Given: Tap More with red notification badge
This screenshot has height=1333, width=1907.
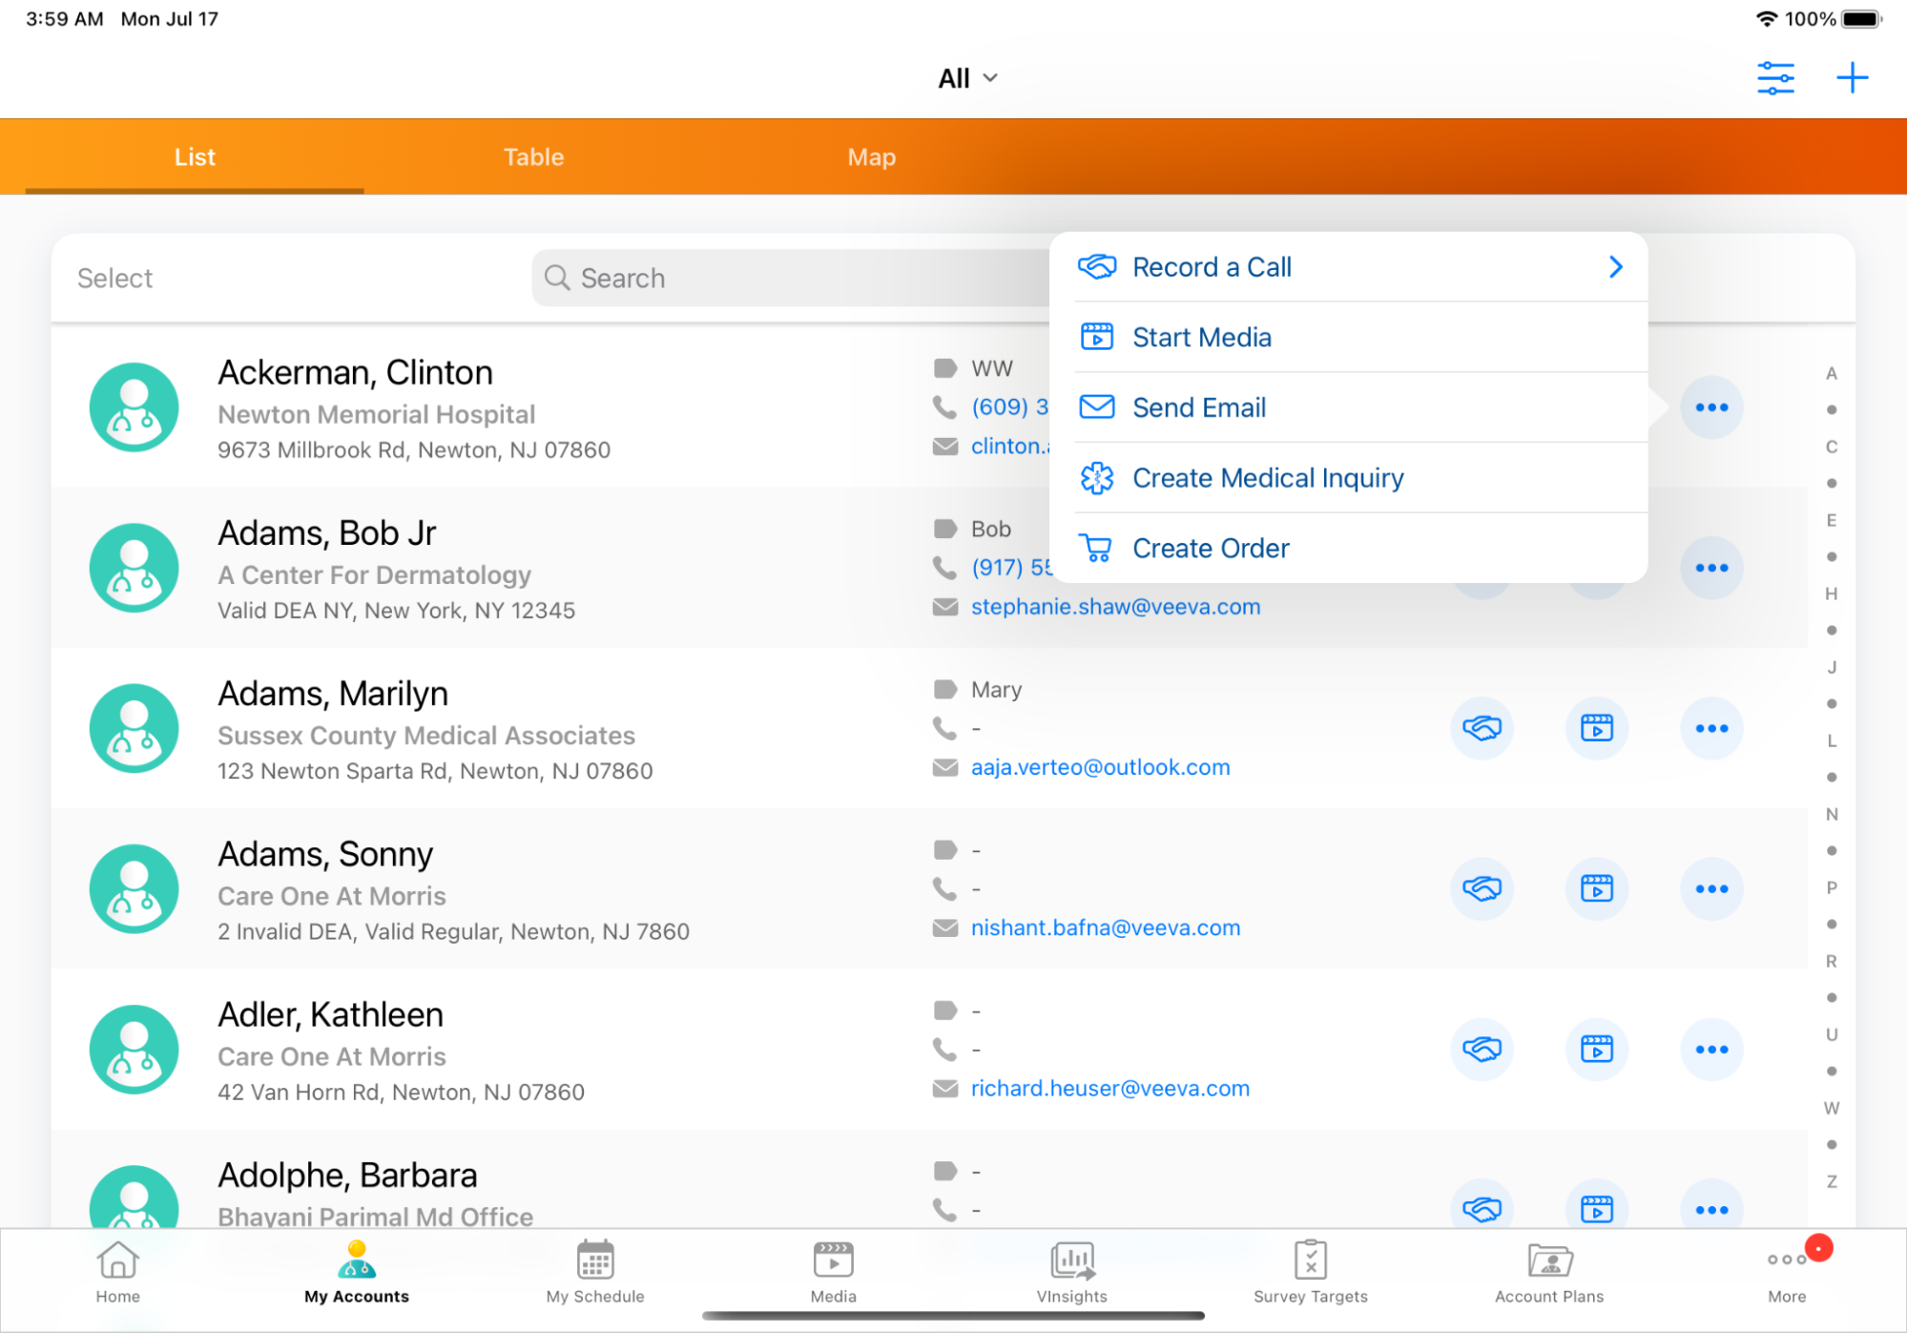Looking at the screenshot, I should (x=1787, y=1271).
